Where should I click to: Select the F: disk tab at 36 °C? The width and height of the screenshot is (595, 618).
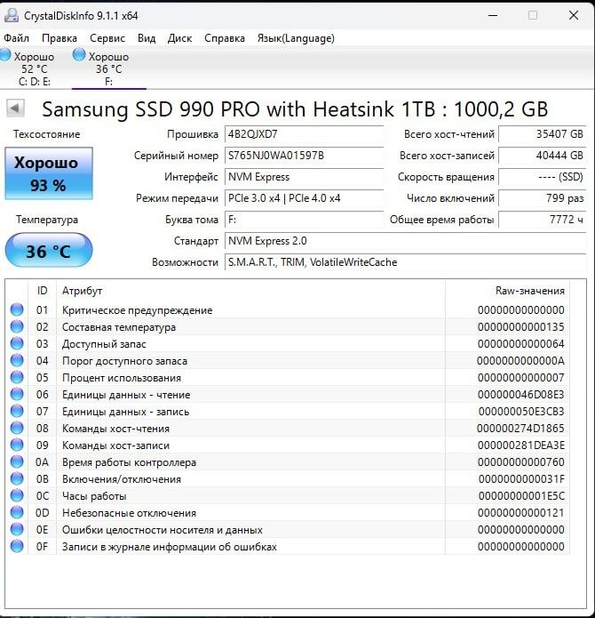(x=109, y=68)
